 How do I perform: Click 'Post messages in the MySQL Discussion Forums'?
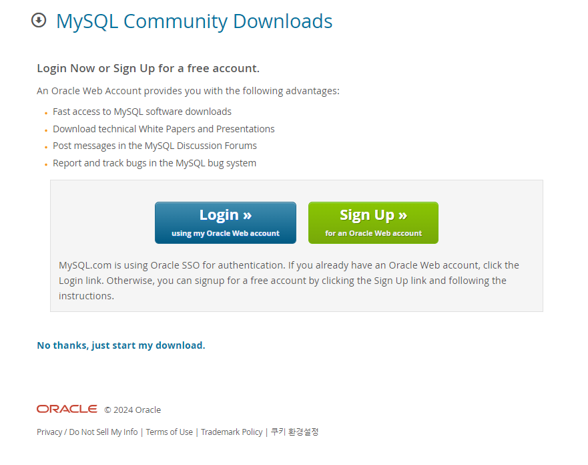pyautogui.click(x=155, y=146)
